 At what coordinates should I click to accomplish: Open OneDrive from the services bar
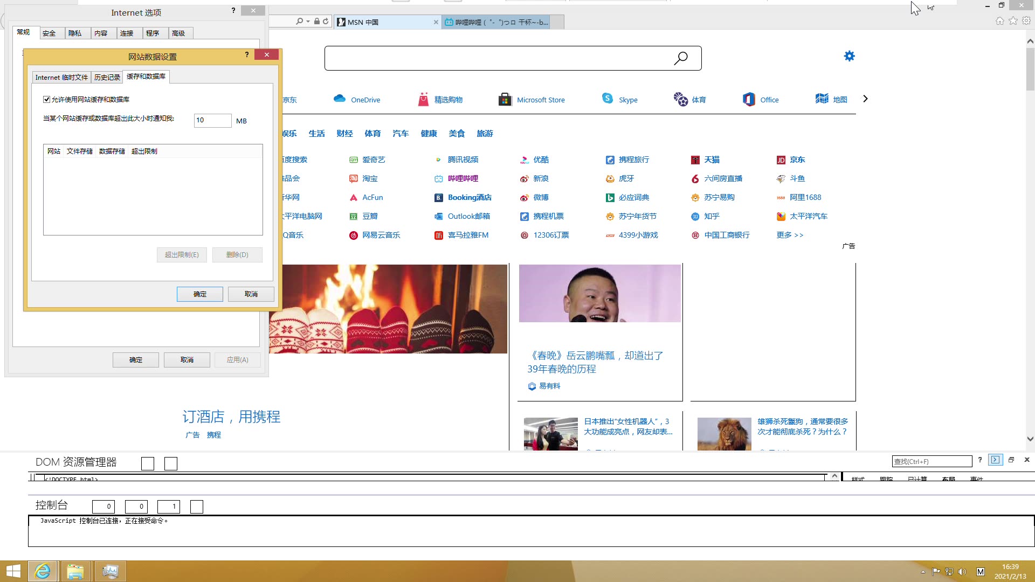[x=357, y=99]
